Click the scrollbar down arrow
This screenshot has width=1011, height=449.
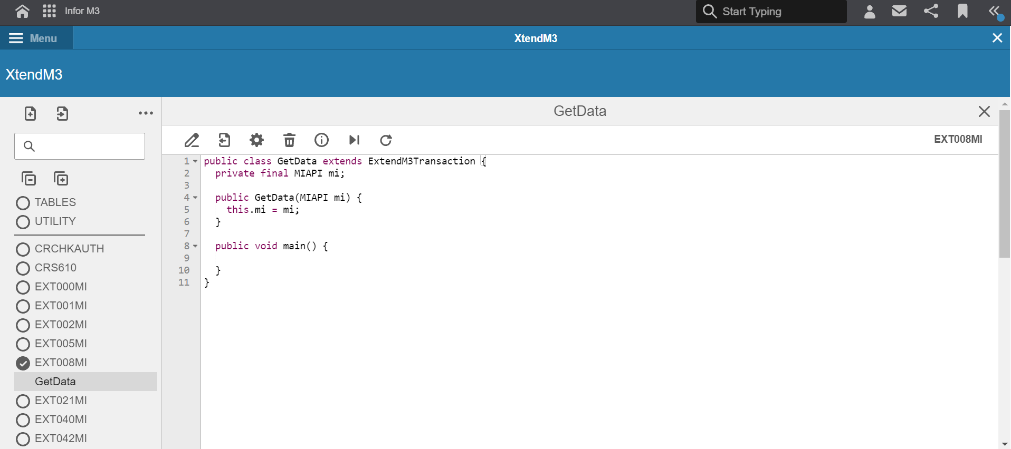point(1005,444)
